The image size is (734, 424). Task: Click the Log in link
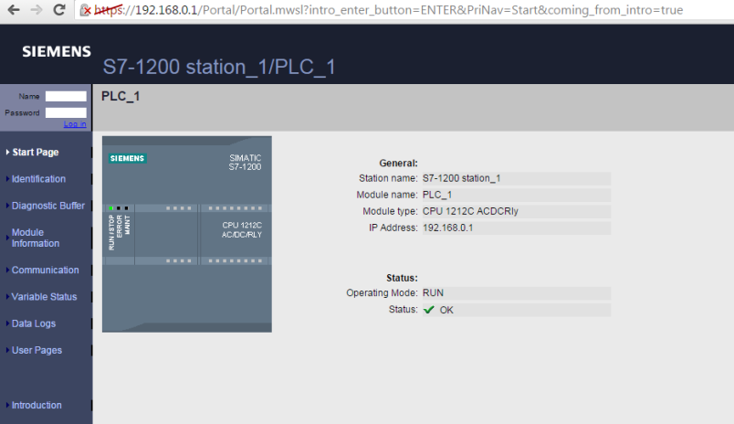(x=75, y=124)
